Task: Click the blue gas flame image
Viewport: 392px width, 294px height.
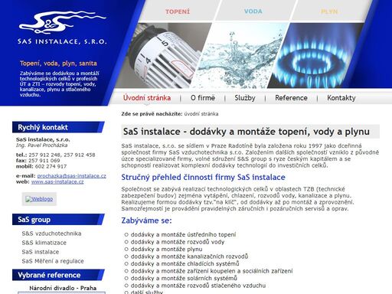Action: (x=315, y=56)
